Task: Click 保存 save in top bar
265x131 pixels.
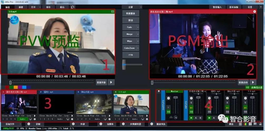Action: (x=49, y=7)
